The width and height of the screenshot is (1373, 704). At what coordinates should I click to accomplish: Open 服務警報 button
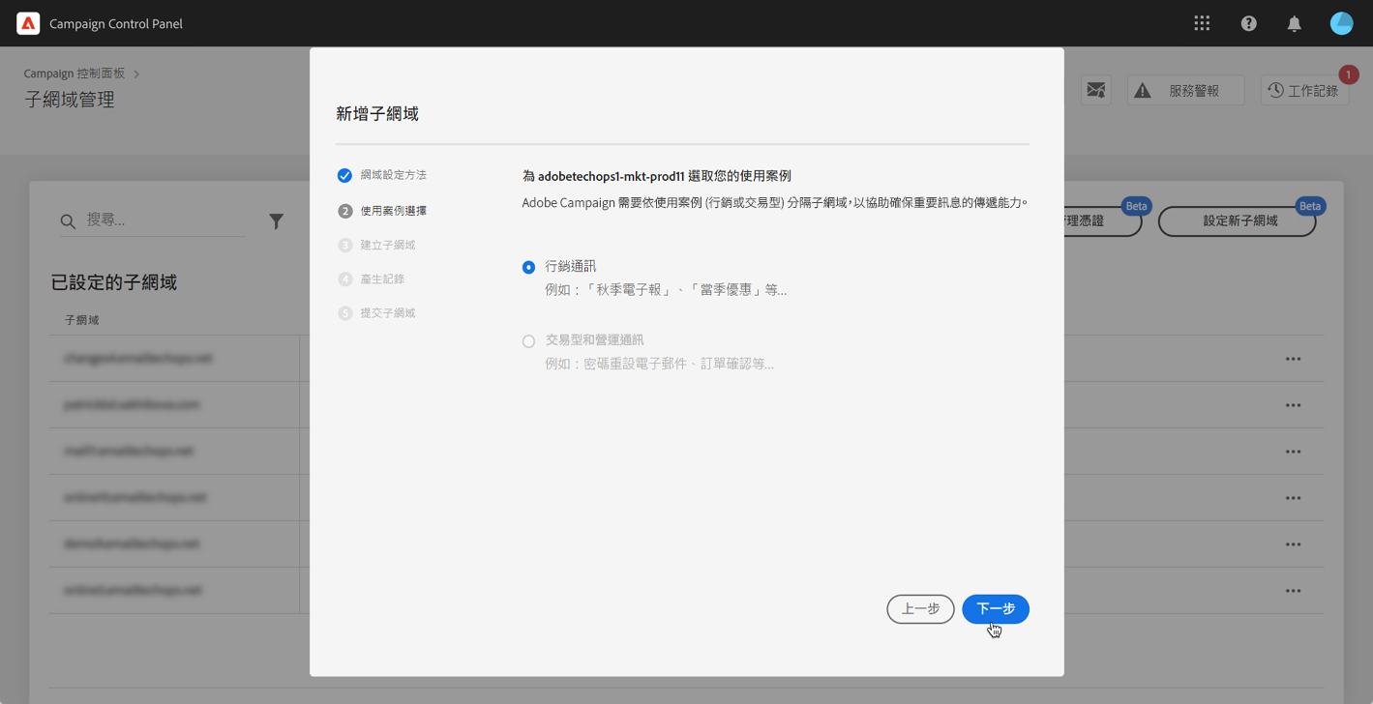[x=1185, y=90]
